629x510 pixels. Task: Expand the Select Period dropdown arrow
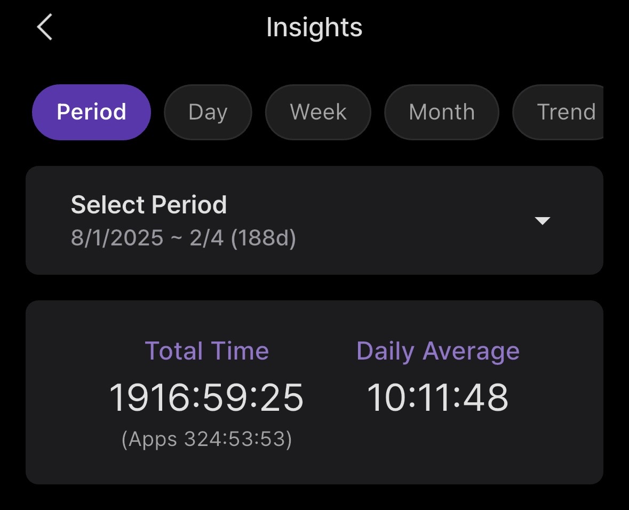coord(542,221)
